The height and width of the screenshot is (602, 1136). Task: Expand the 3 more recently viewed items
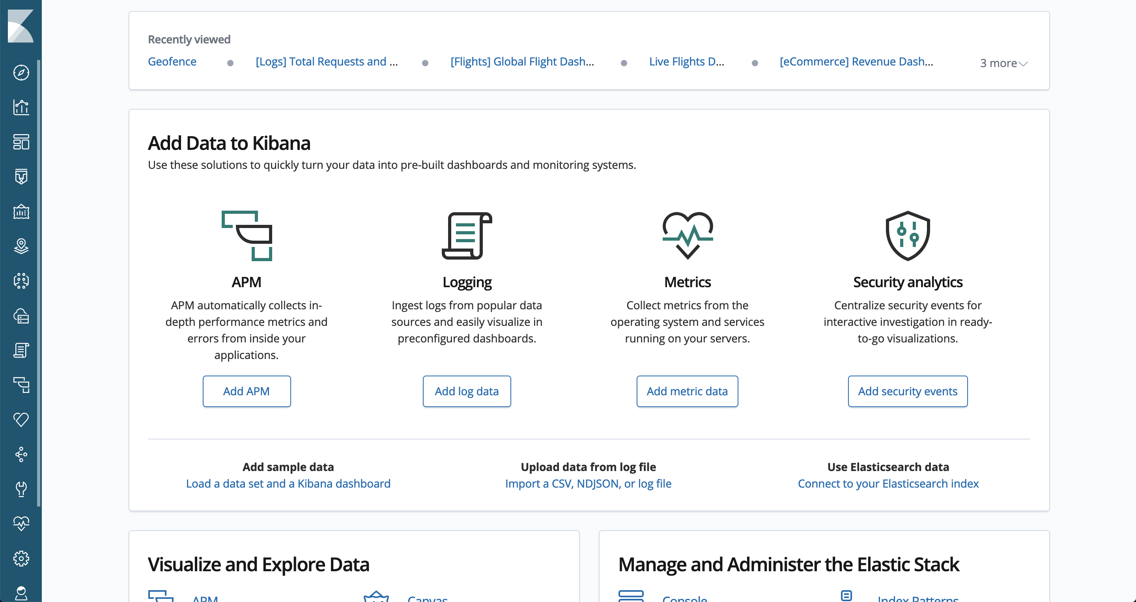1003,63
